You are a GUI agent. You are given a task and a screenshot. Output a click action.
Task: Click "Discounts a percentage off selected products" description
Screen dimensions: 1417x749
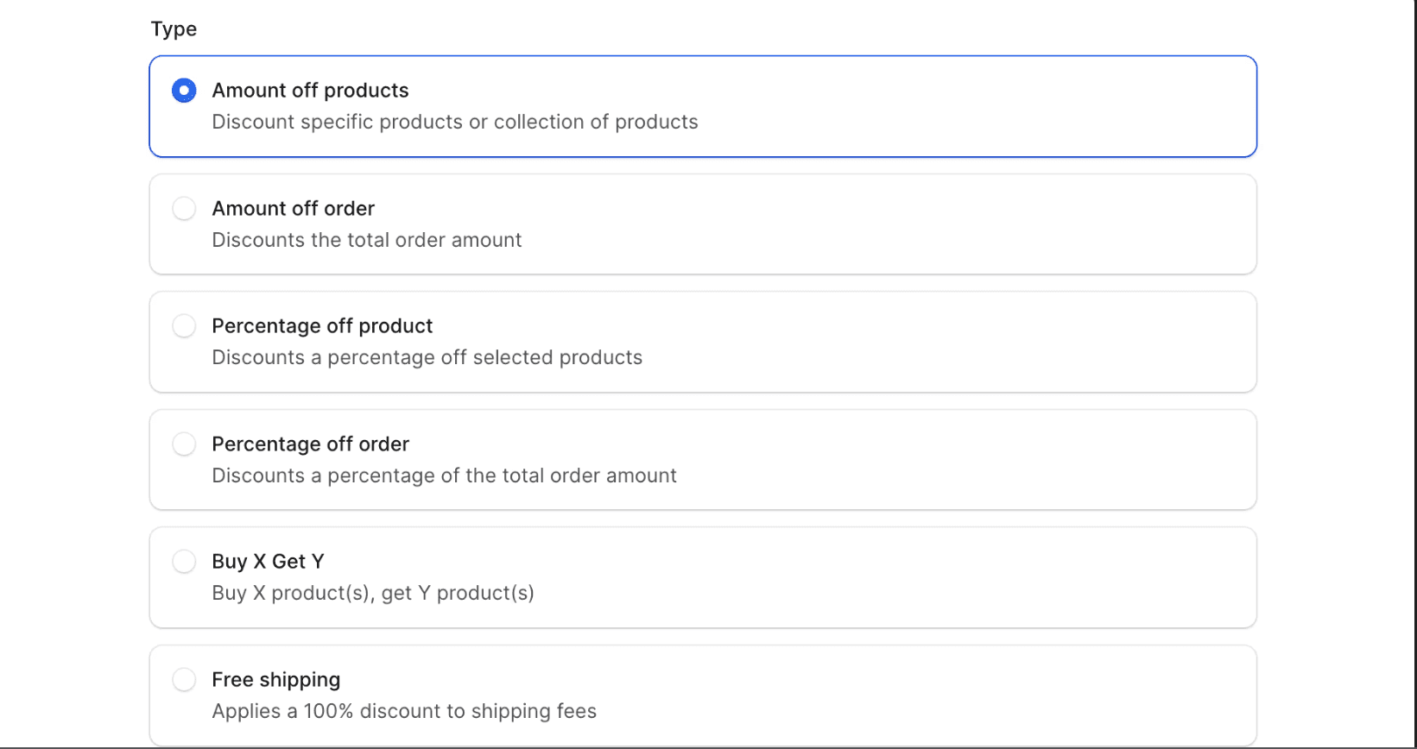(427, 358)
